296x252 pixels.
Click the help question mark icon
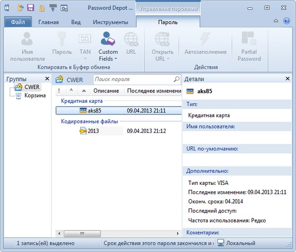click(x=287, y=22)
